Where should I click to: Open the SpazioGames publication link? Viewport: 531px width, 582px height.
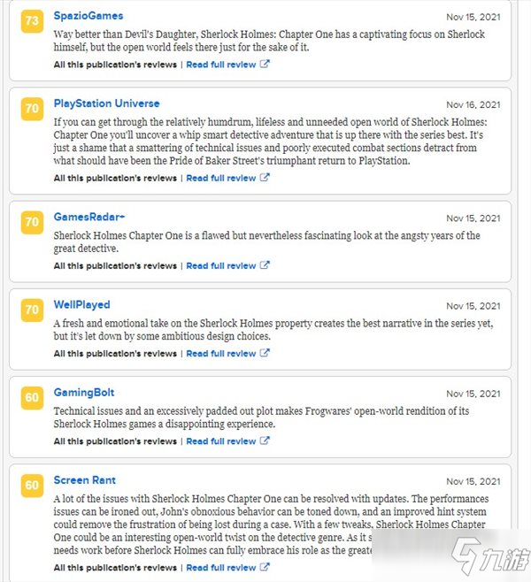88,16
